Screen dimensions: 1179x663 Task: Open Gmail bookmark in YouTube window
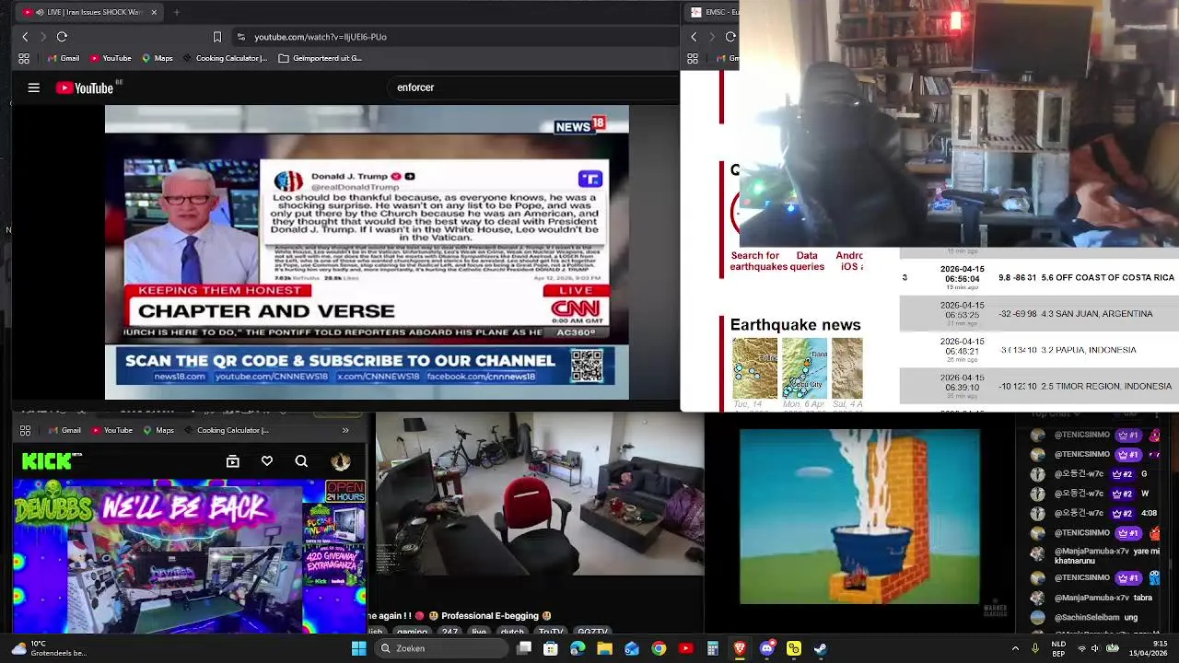click(x=63, y=58)
